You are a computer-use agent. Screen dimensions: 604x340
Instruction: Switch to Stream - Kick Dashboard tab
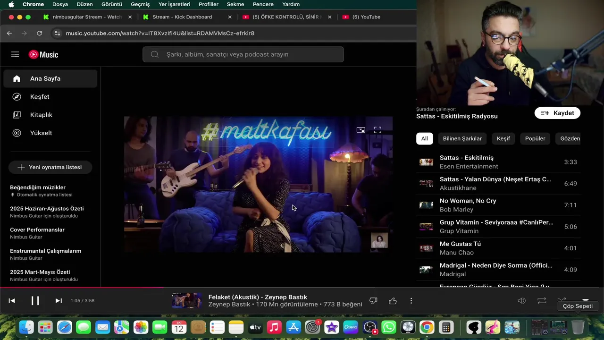[187, 17]
